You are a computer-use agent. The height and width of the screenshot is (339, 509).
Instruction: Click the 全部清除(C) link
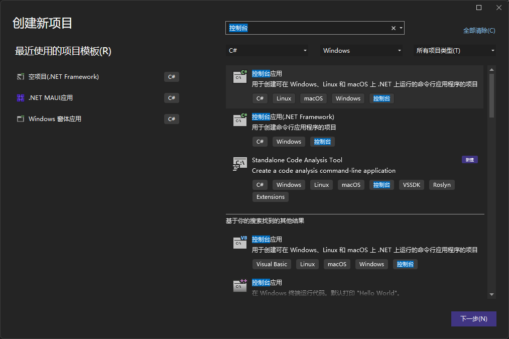click(479, 31)
